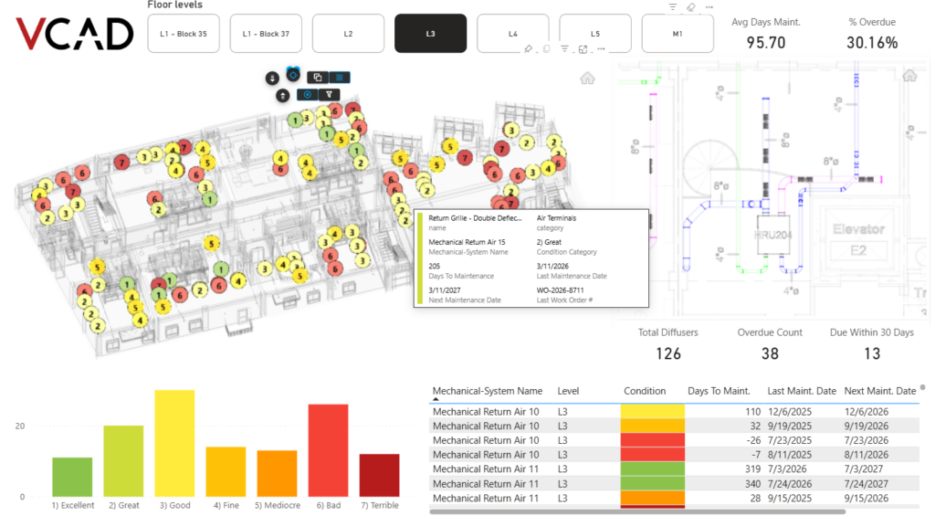Pin the visual using the pushpin icon
Viewport: 935px width, 516px height.
tap(529, 49)
